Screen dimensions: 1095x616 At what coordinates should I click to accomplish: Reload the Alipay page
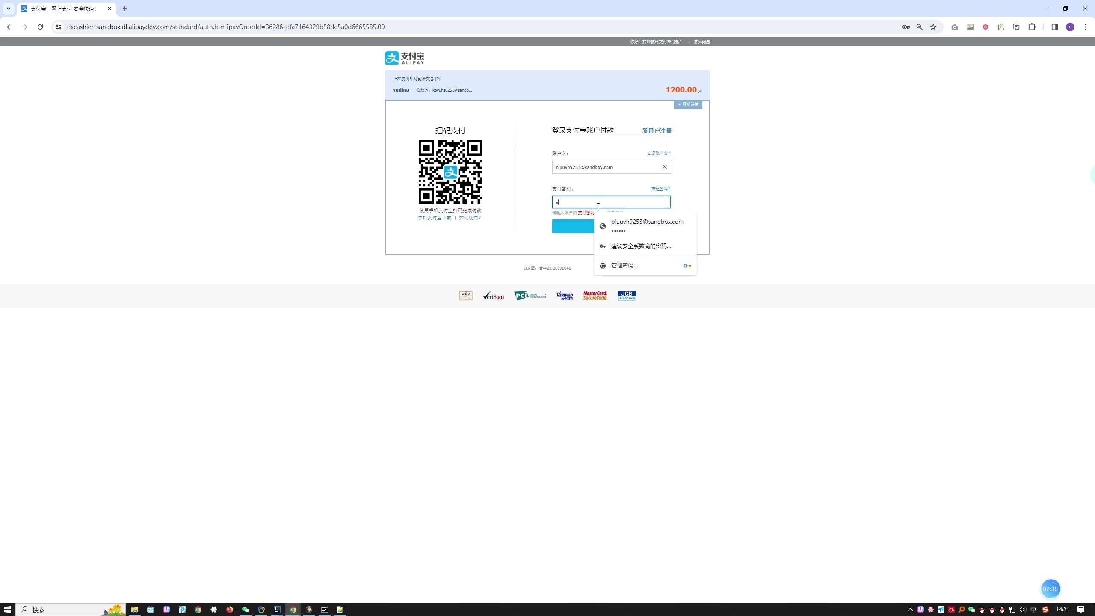(40, 27)
